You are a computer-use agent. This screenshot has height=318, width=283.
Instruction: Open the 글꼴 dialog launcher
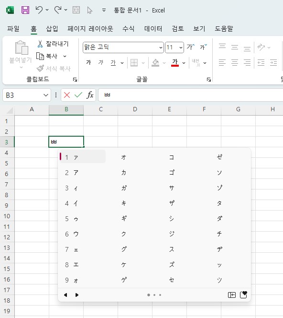click(x=209, y=80)
